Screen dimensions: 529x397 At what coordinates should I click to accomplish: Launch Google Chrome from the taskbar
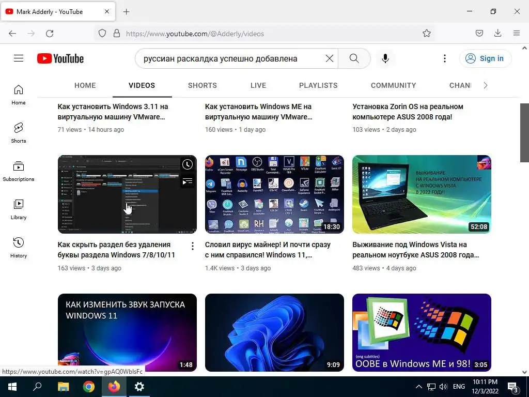[89, 387]
